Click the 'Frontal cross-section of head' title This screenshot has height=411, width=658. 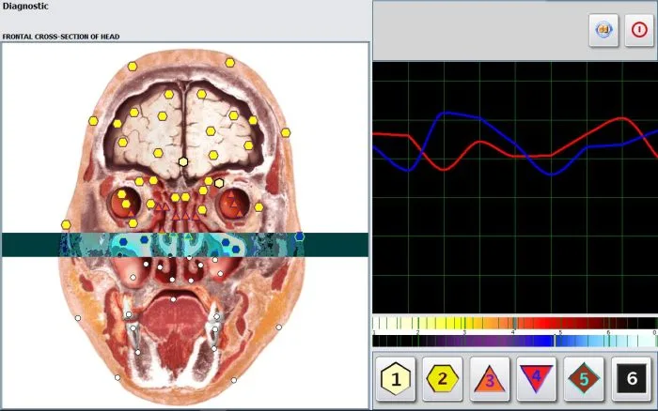[61, 37]
